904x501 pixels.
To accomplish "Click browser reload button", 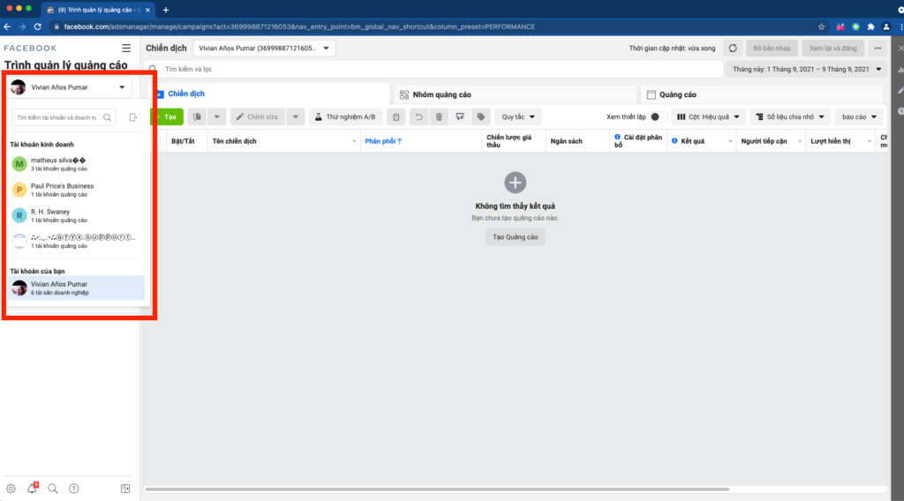I will (x=37, y=26).
